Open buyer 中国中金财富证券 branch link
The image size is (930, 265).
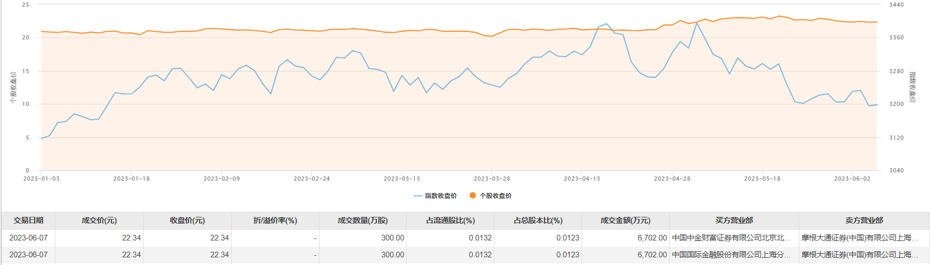(x=731, y=238)
